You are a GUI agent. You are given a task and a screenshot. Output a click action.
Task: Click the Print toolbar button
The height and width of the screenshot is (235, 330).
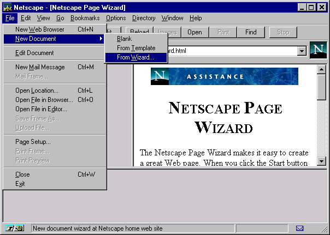pyautogui.click(x=223, y=32)
